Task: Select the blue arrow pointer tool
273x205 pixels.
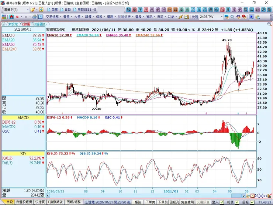Action: click(x=251, y=17)
